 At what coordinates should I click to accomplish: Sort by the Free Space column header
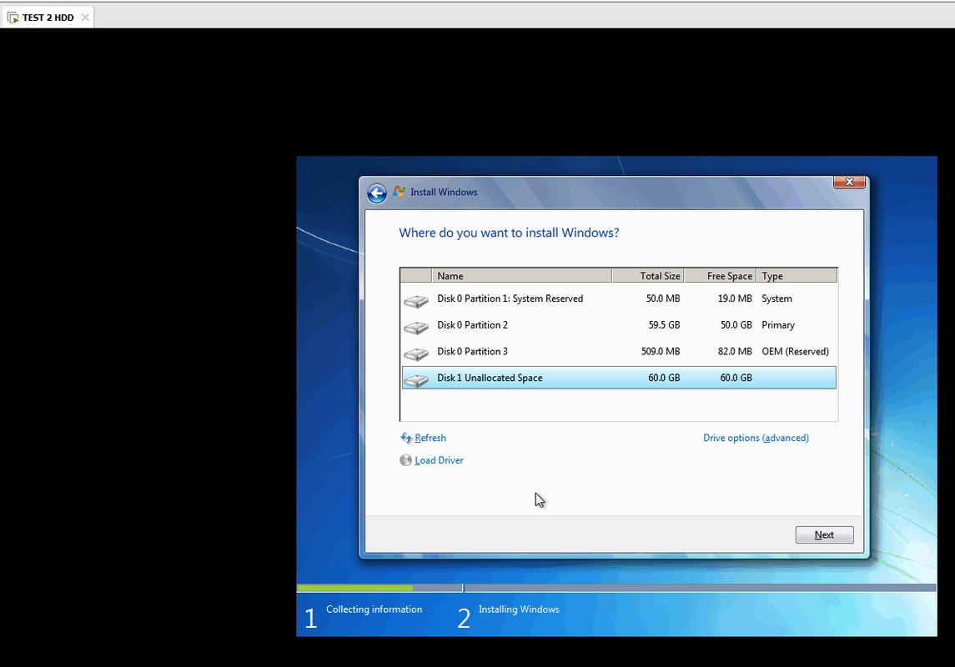[x=721, y=276]
